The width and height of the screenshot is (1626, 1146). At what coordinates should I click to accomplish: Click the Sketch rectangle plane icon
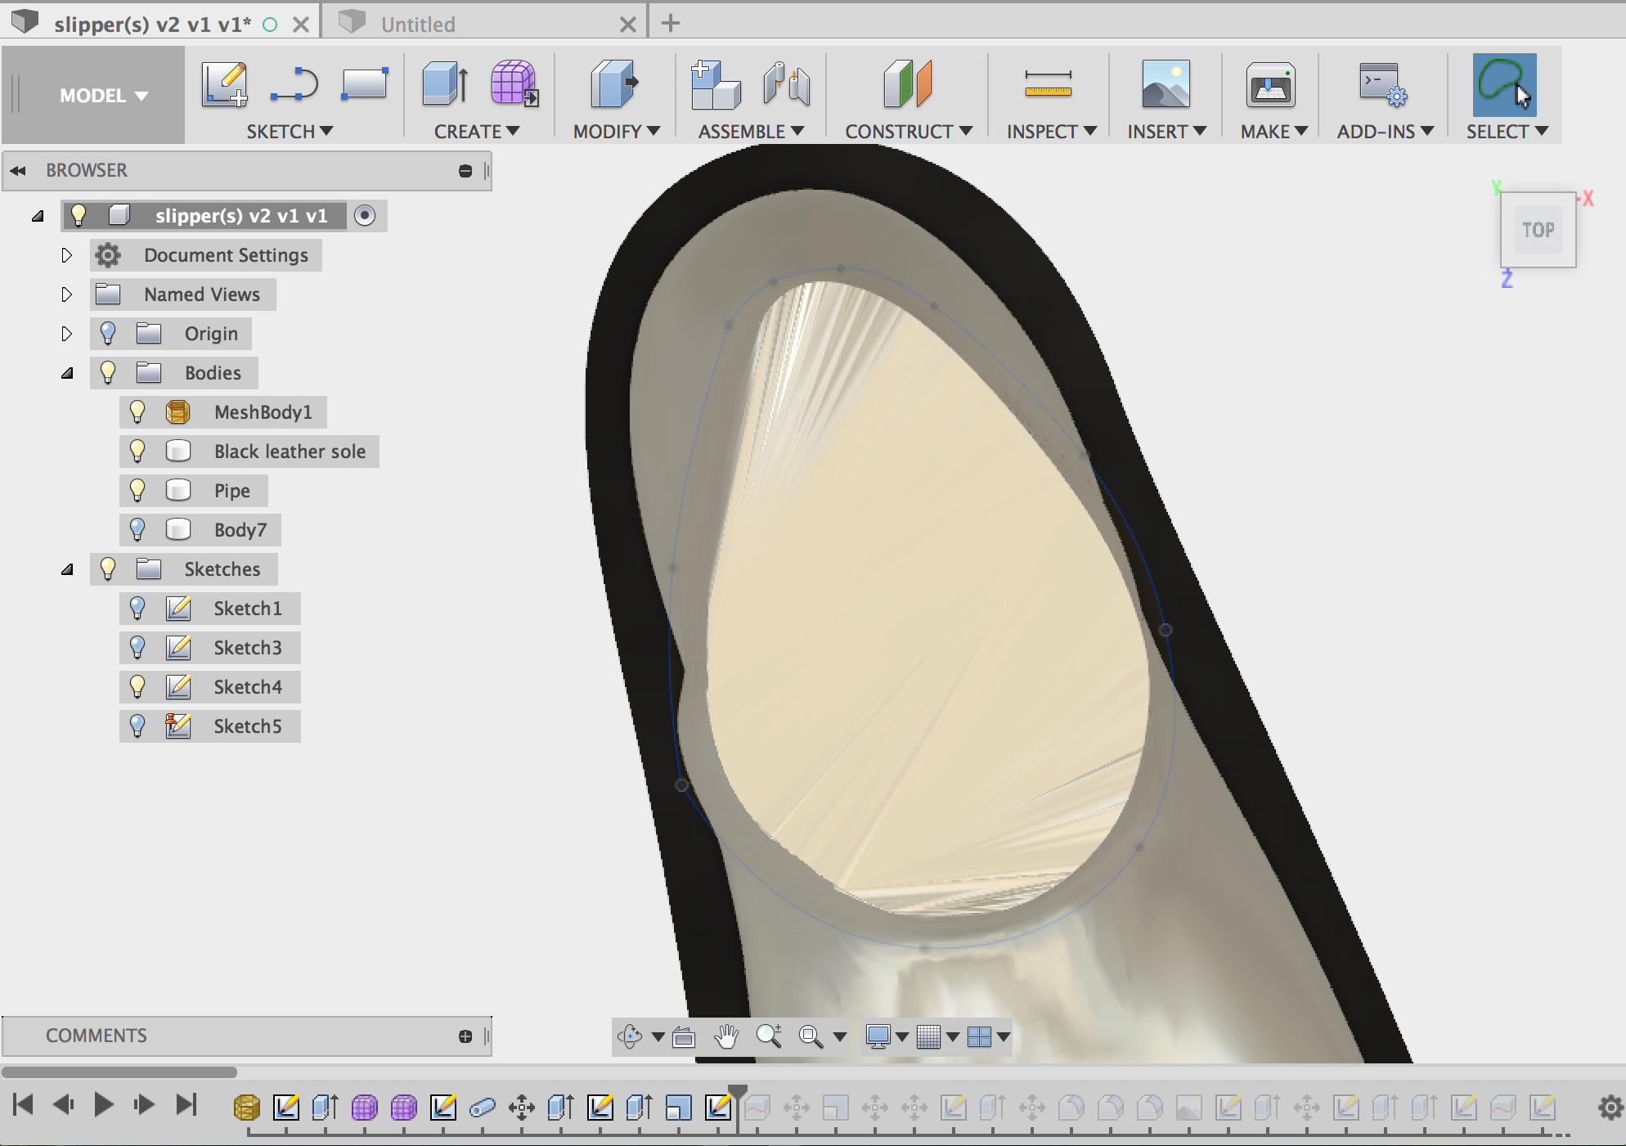tap(364, 84)
